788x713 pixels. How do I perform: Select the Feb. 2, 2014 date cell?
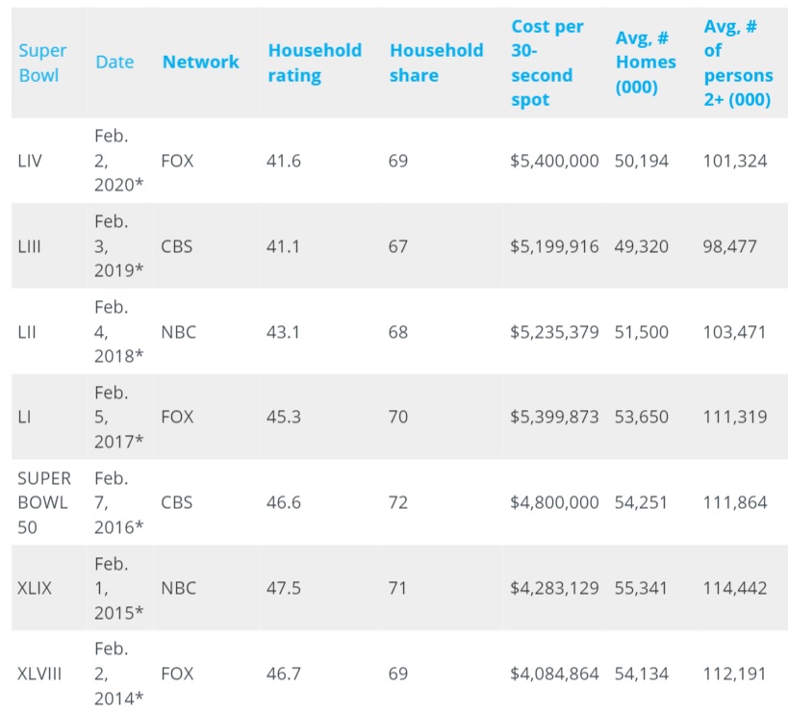click(118, 674)
